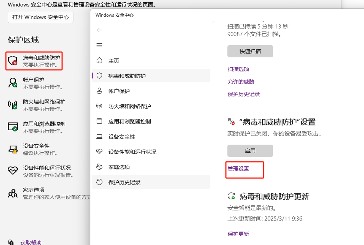This screenshot has height=245, width=364.
Task: Click the home icon beside 主页
Action: [99, 60]
